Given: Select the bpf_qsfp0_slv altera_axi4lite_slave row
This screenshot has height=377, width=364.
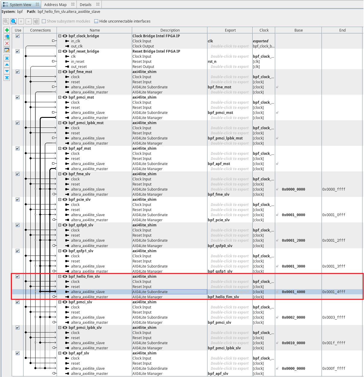Looking at the screenshot, I should pyautogui.click(x=88, y=241).
